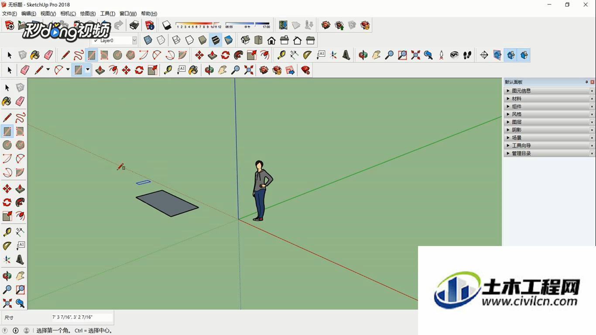This screenshot has width=596, height=335.
Task: Open the Extension Manager ruby icon
Action: click(305, 70)
